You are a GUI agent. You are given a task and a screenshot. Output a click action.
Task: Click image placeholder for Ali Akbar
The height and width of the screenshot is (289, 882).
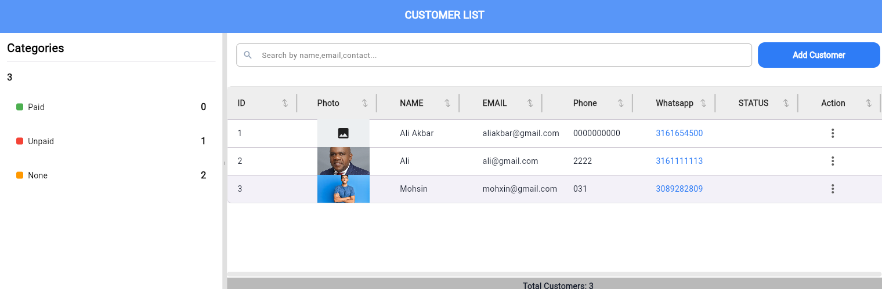click(343, 133)
